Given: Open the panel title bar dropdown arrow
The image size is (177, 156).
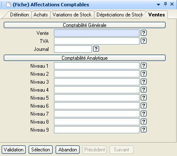Looking at the screenshot, I should [x=158, y=5].
